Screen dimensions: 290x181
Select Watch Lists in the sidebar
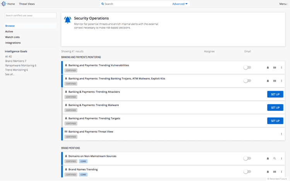coord(12,37)
